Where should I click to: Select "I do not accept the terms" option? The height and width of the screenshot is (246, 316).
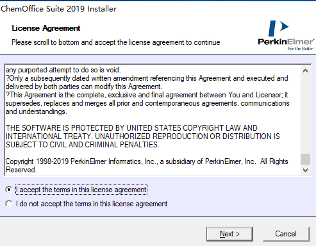(x=9, y=204)
